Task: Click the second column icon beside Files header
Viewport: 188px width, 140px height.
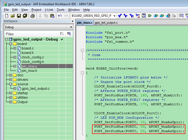Action: click(69, 34)
